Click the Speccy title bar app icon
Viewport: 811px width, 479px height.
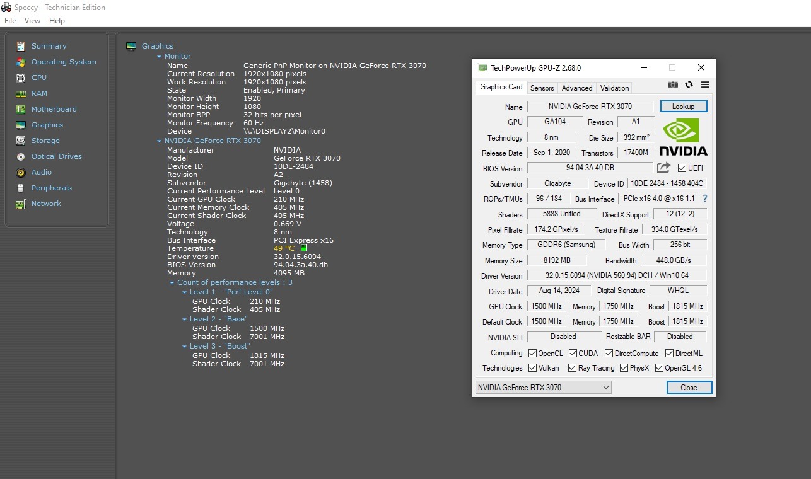tap(6, 8)
